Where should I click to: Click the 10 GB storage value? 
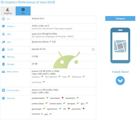pos(34,64)
